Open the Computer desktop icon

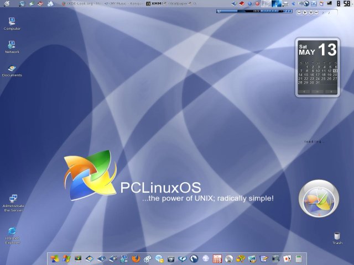point(12,24)
